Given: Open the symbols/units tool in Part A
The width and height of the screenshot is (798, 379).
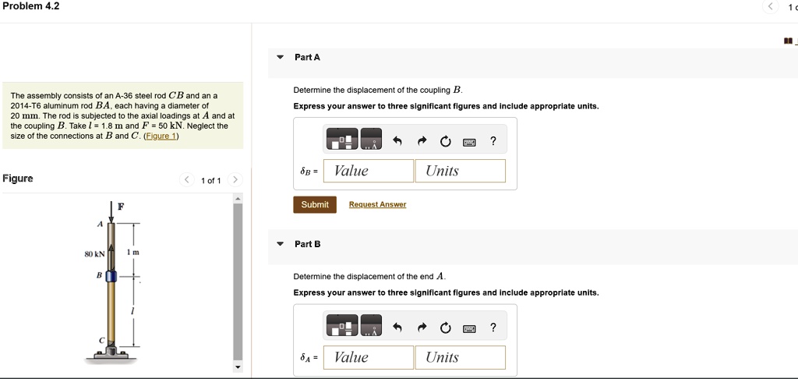Looking at the screenshot, I should pos(372,141).
